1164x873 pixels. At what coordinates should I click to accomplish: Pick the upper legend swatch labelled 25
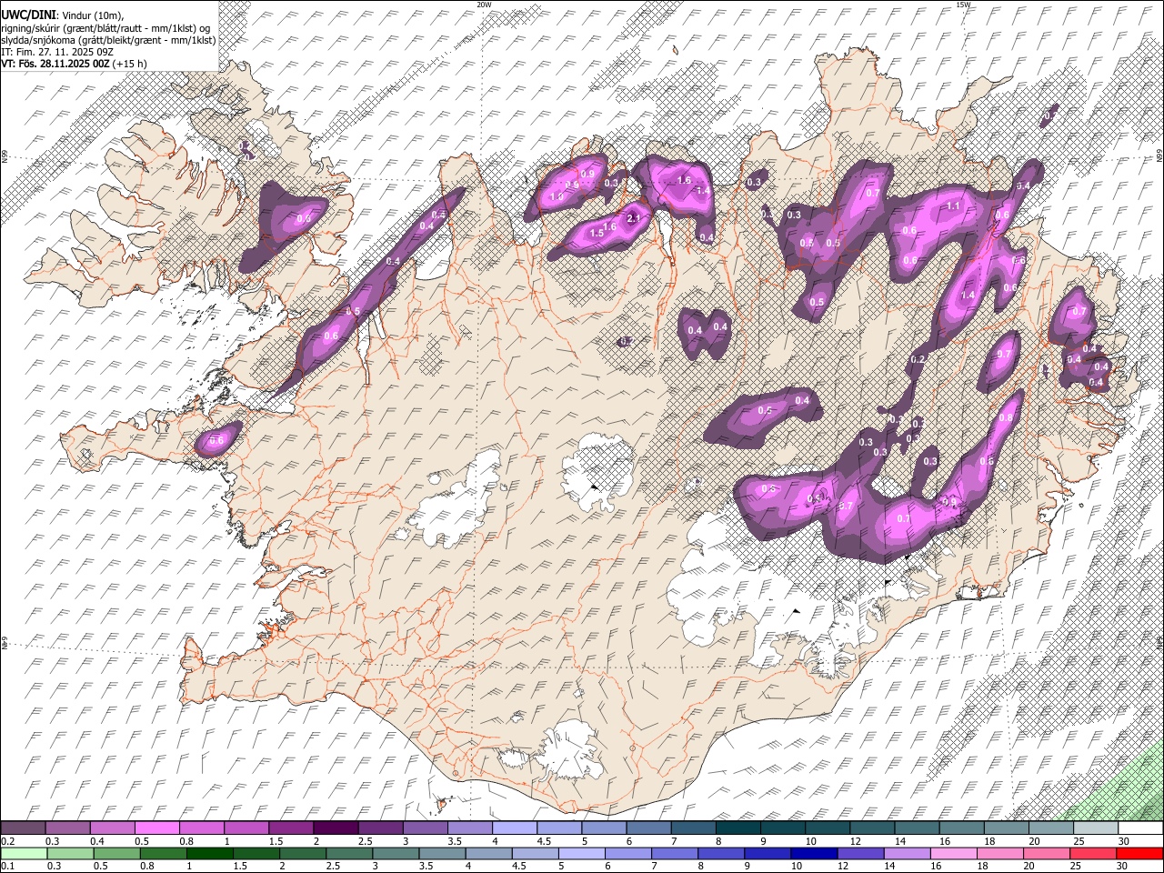click(x=1097, y=828)
